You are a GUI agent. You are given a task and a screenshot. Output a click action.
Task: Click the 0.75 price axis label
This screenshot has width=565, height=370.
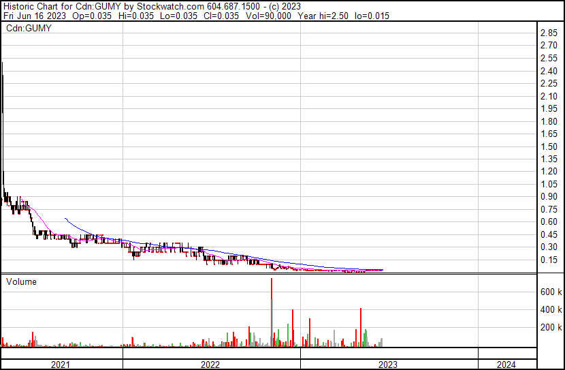coord(549,209)
